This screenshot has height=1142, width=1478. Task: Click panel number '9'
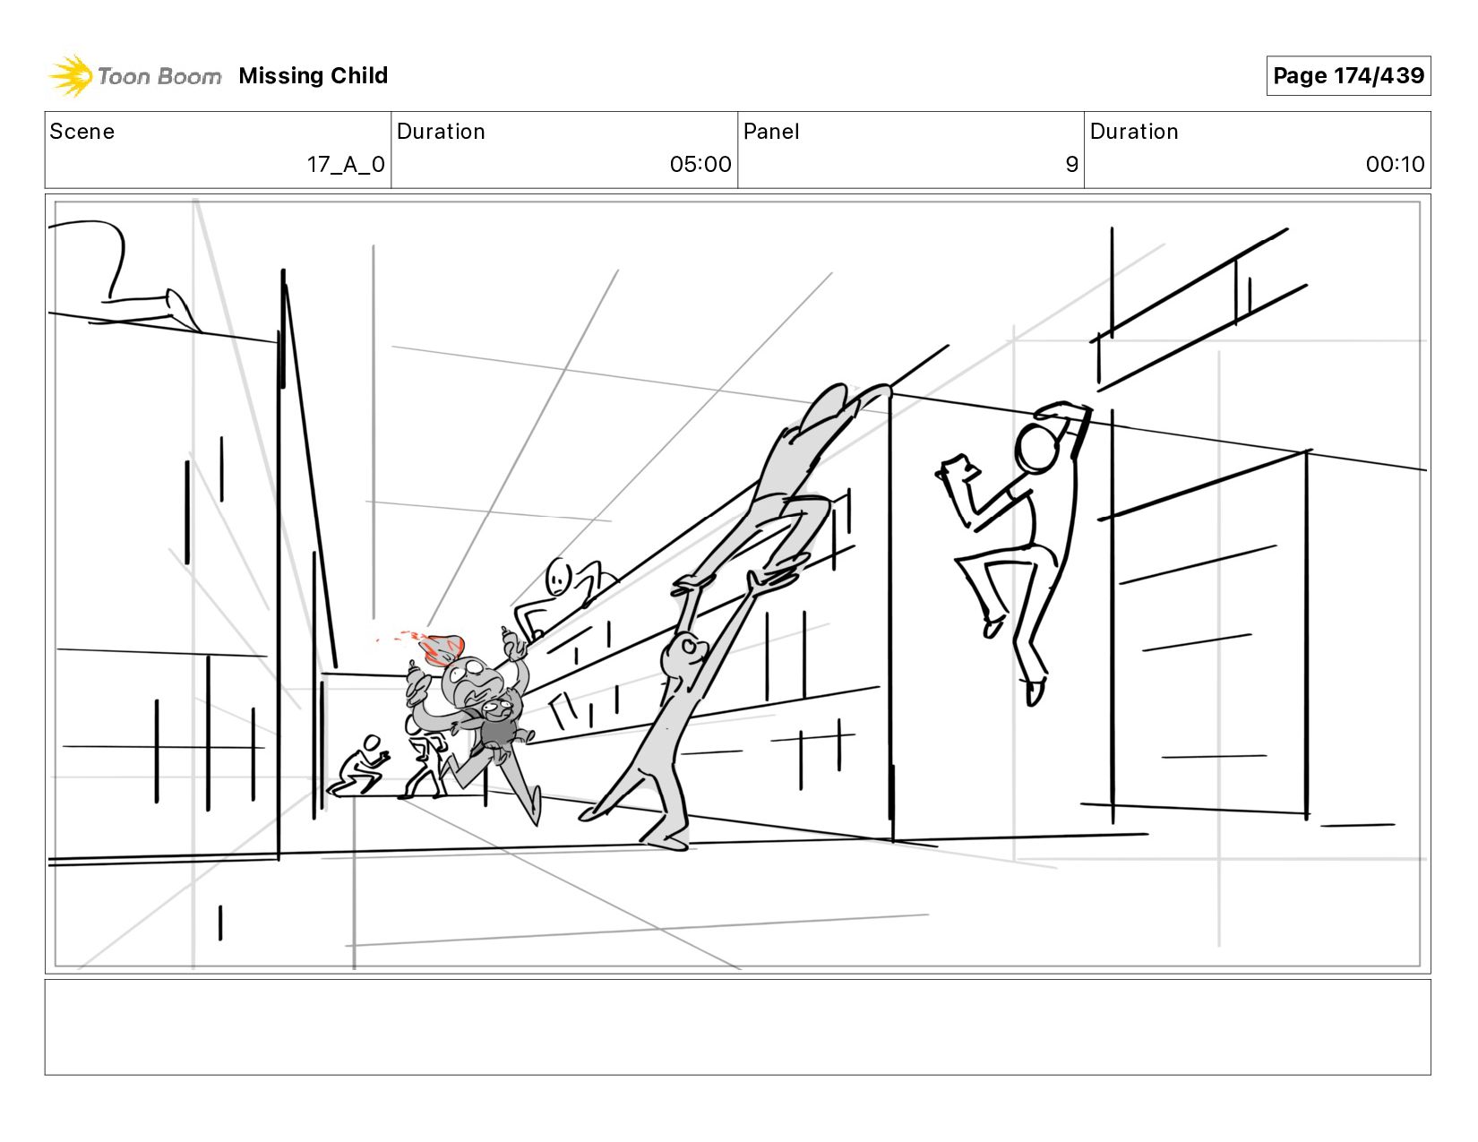pyautogui.click(x=1071, y=165)
